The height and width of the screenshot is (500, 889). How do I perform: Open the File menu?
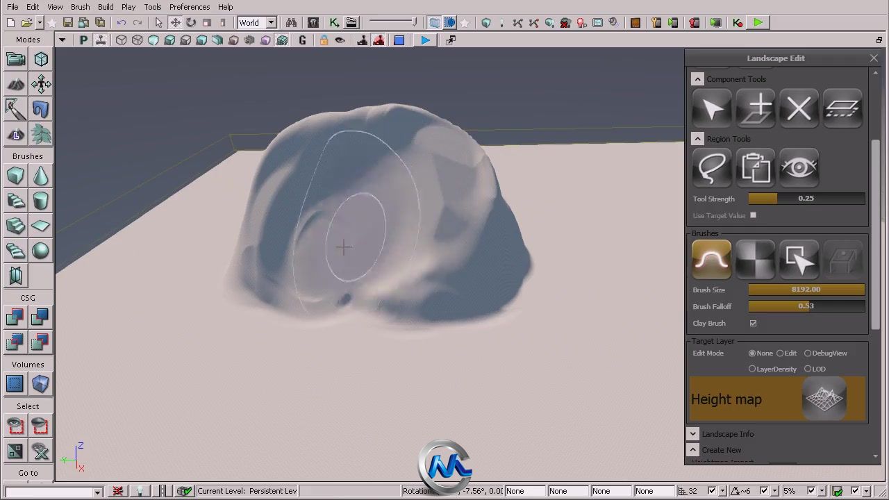tap(13, 7)
